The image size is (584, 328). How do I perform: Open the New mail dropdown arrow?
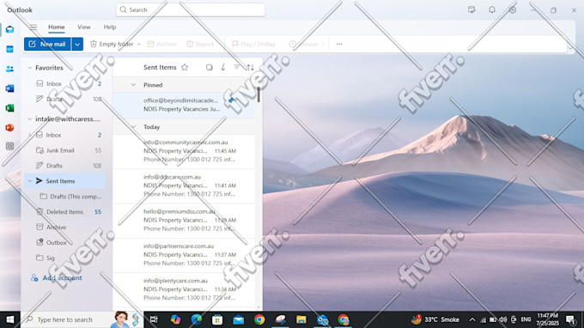[x=77, y=44]
